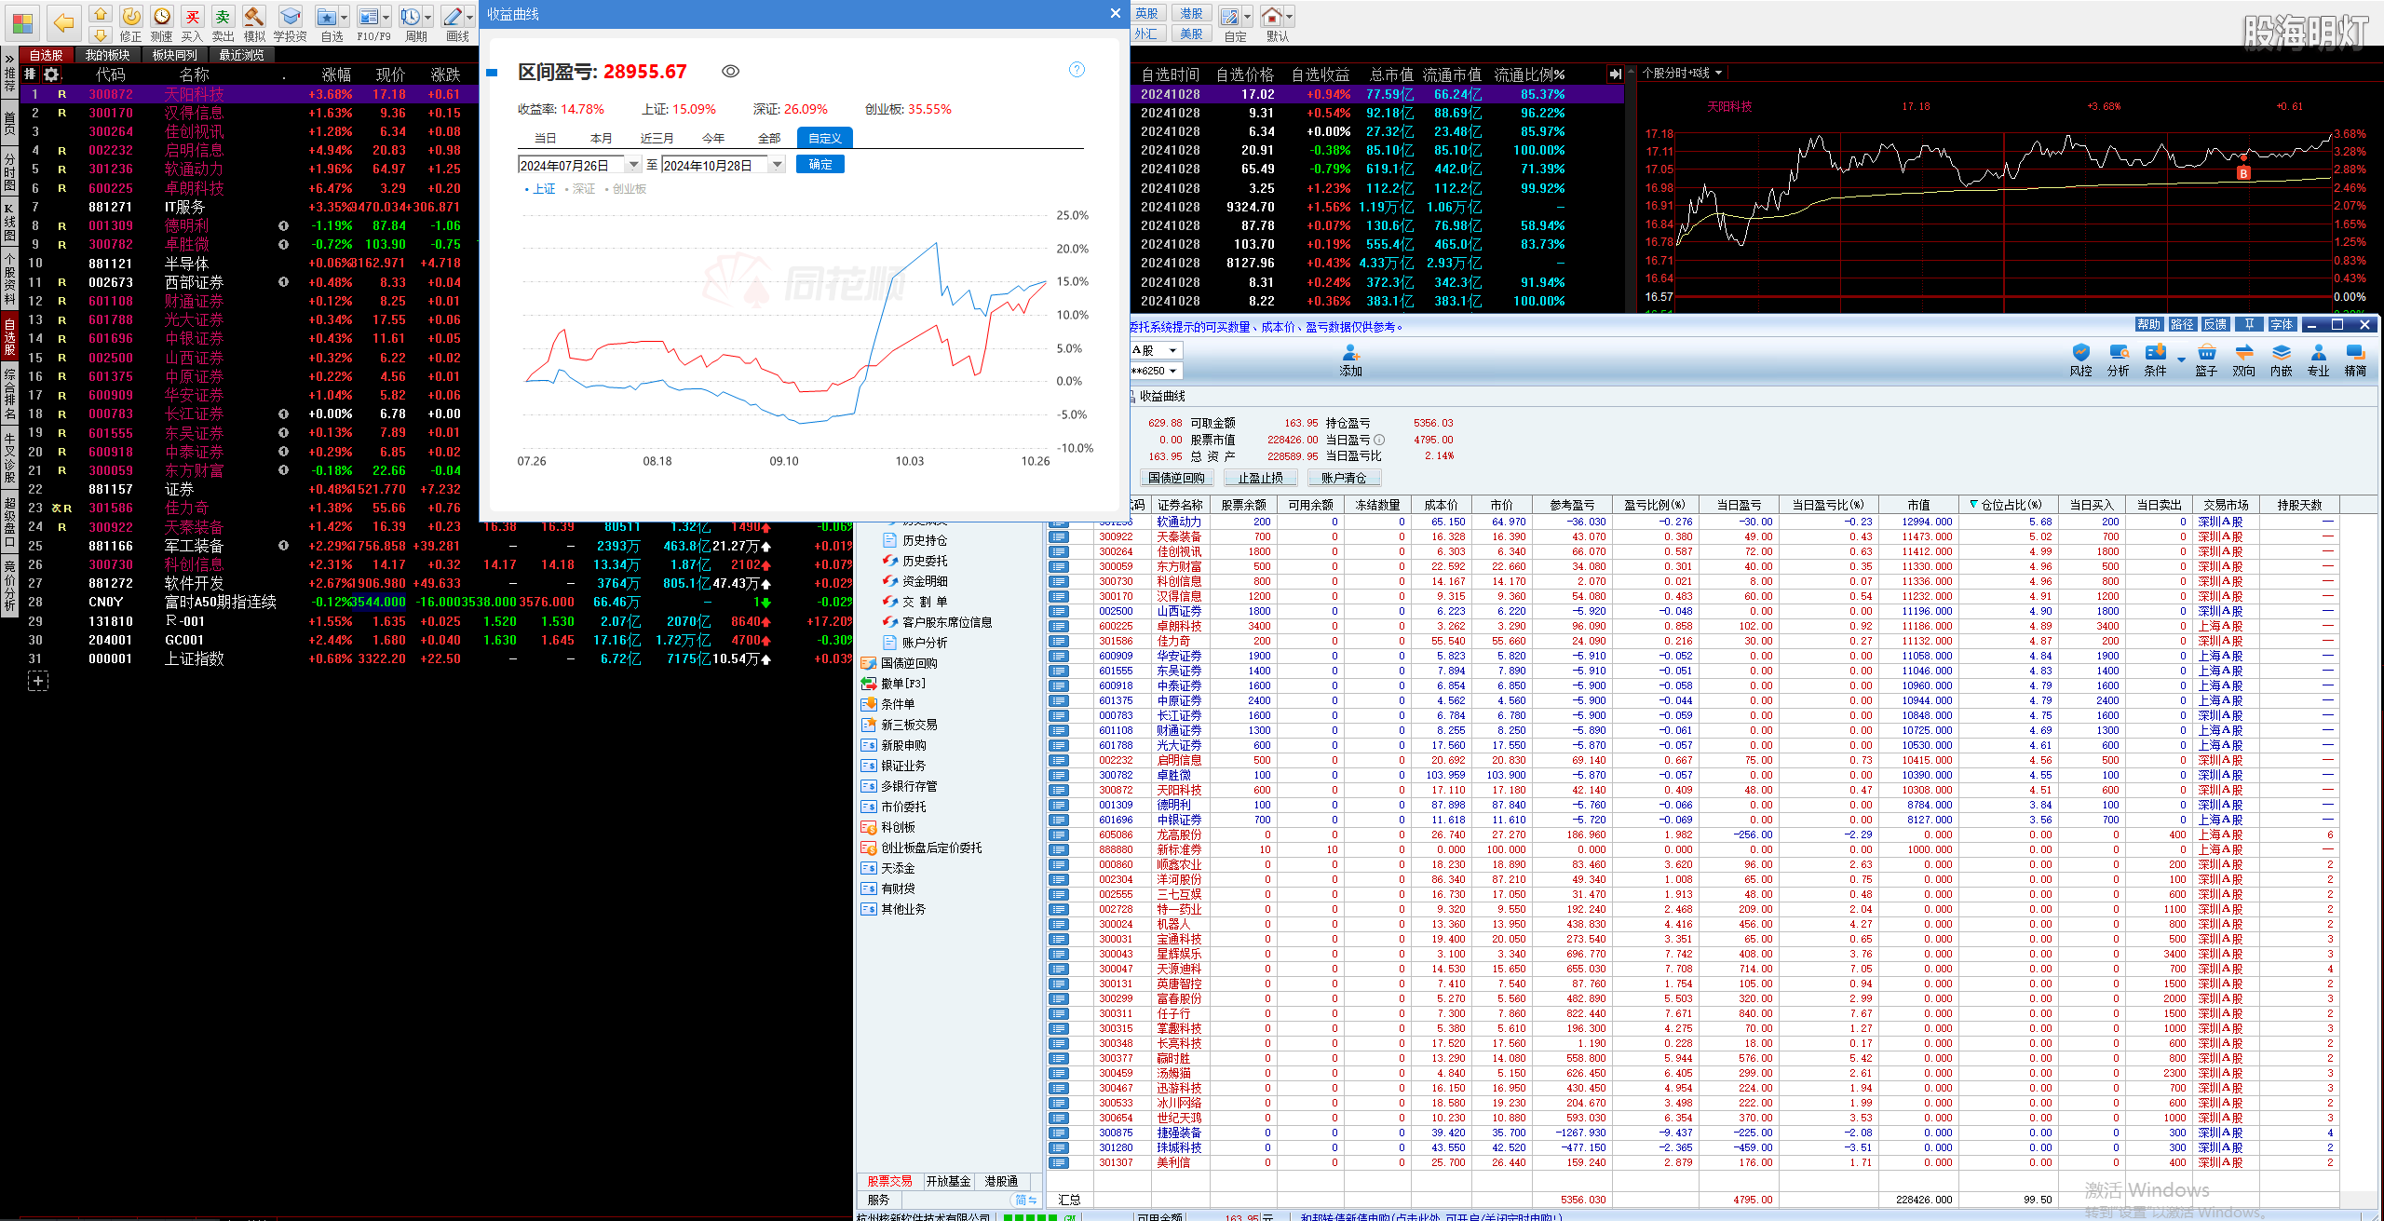Select the 天阳科技 watchlist row
The height and width of the screenshot is (1221, 2384).
click(x=250, y=94)
